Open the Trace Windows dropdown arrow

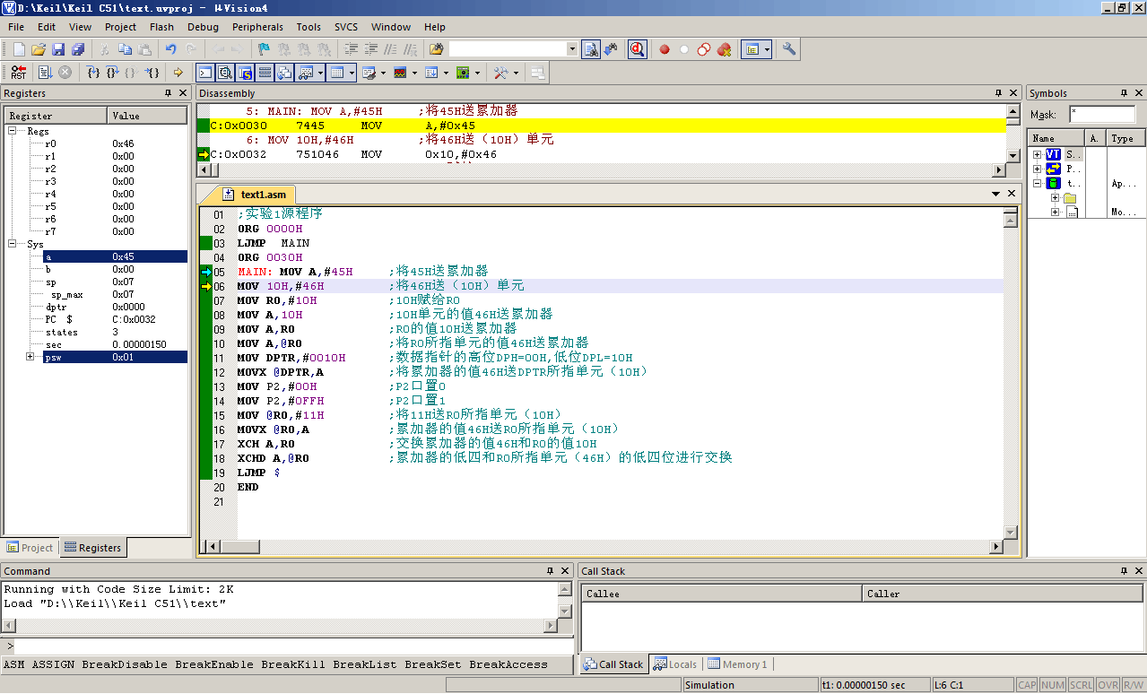click(445, 73)
